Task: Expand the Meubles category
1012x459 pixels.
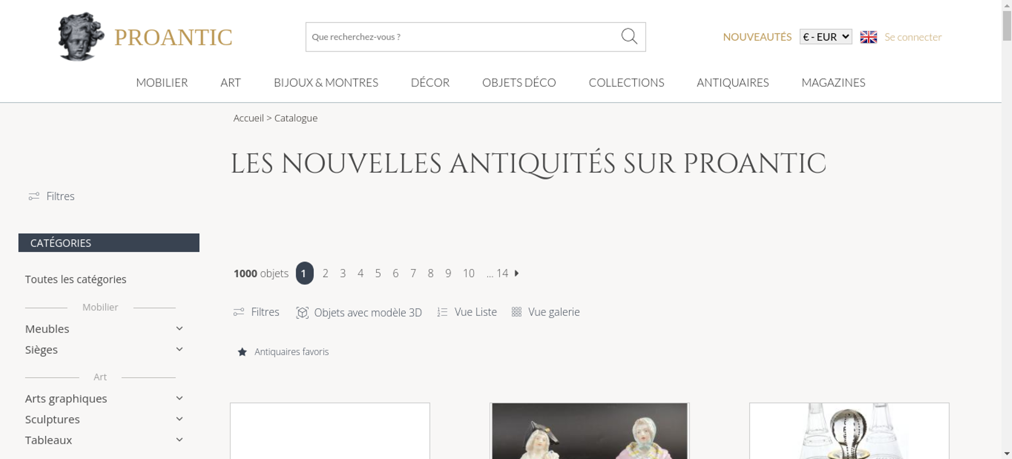Action: 179,329
